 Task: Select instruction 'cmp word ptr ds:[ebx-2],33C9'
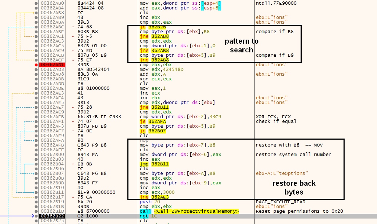(180, 117)
